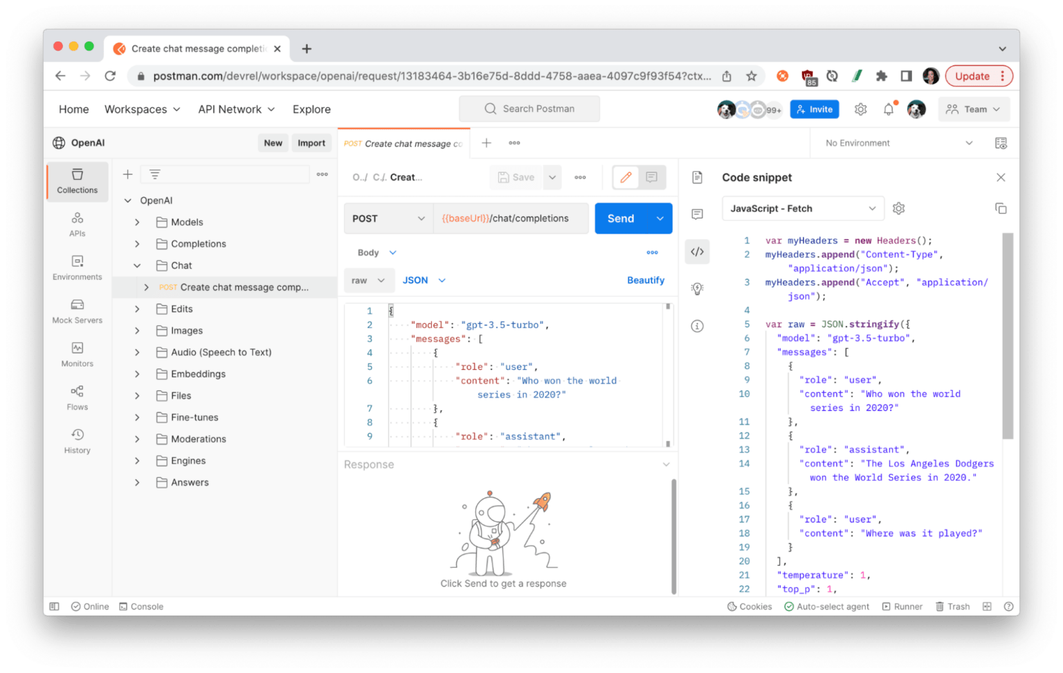The height and width of the screenshot is (673, 1063).
Task: Click the request URL field
Action: point(511,218)
